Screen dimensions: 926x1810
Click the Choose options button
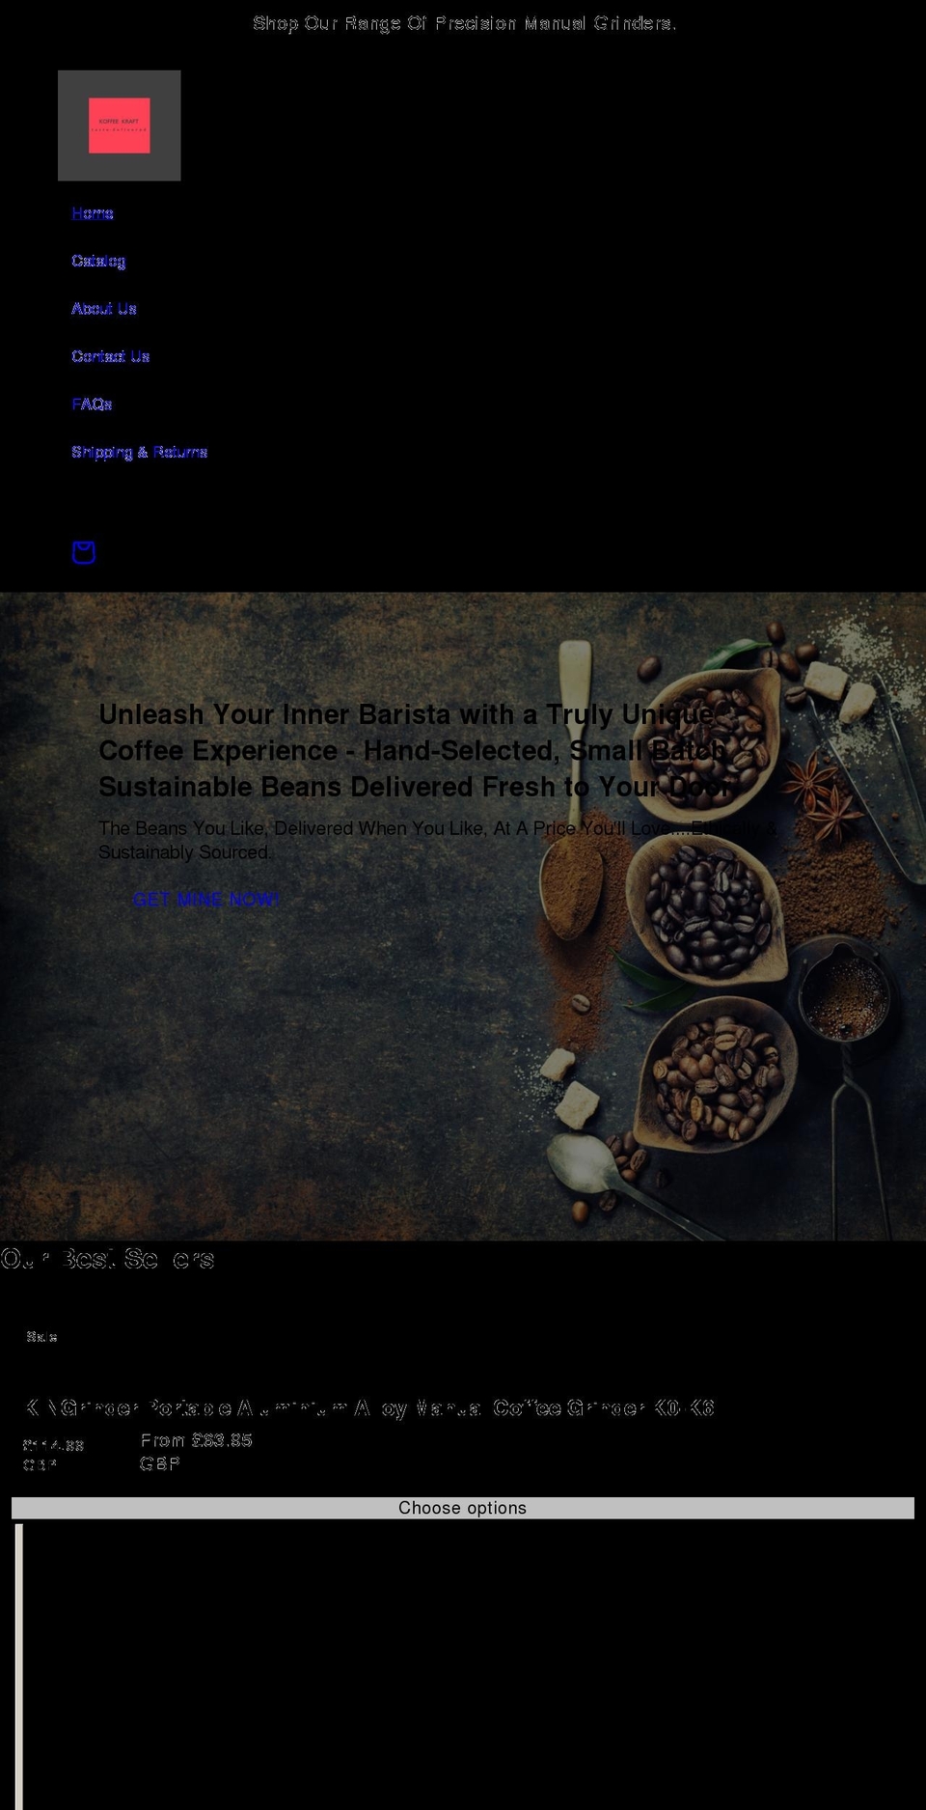pos(463,1508)
